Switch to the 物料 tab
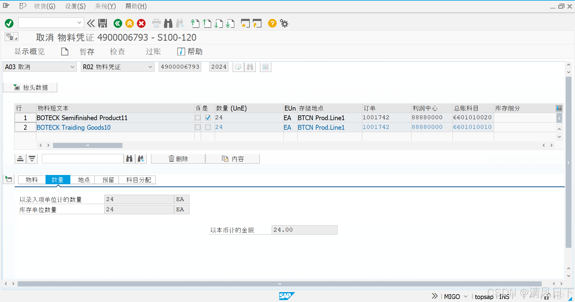 [x=32, y=180]
